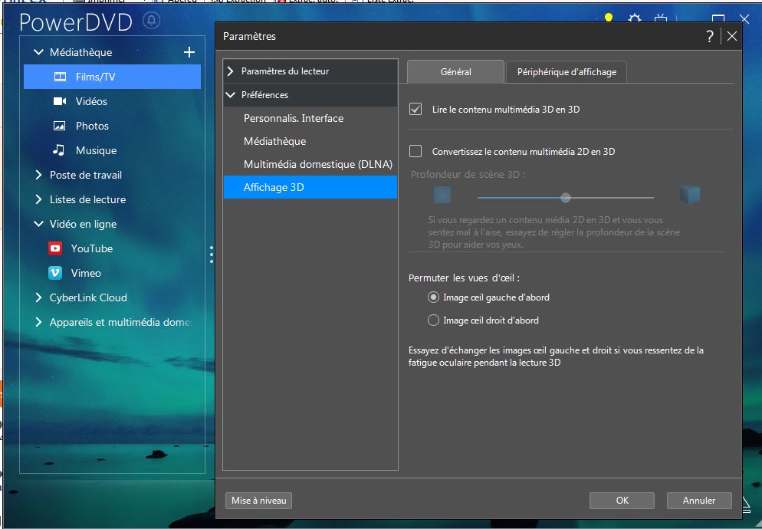Screen dimensions: 762x529
Task: Click the Musique note icon
Action: click(59, 149)
